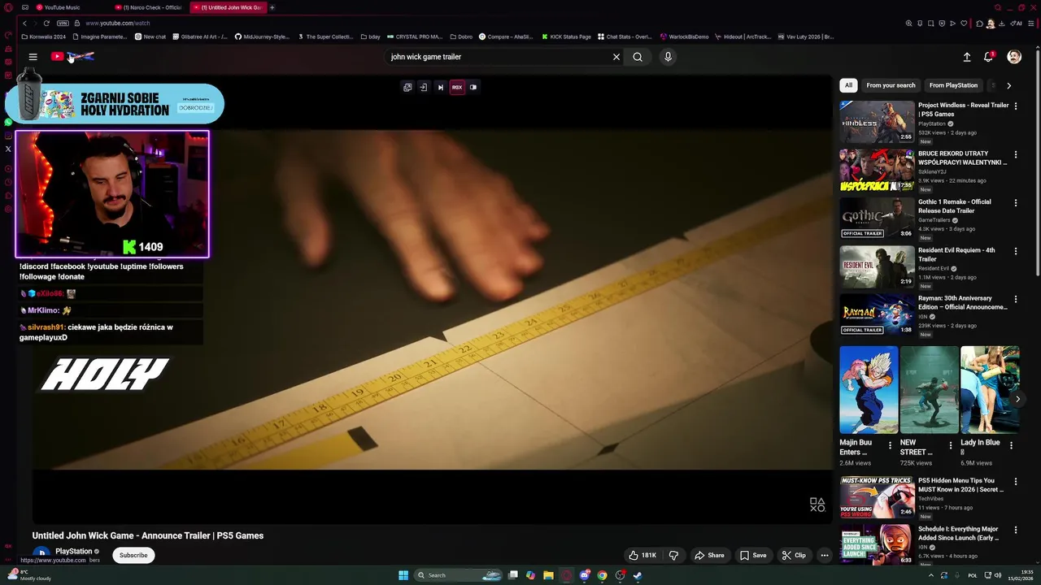Expand the system tray hidden icons chevron

tap(931, 575)
